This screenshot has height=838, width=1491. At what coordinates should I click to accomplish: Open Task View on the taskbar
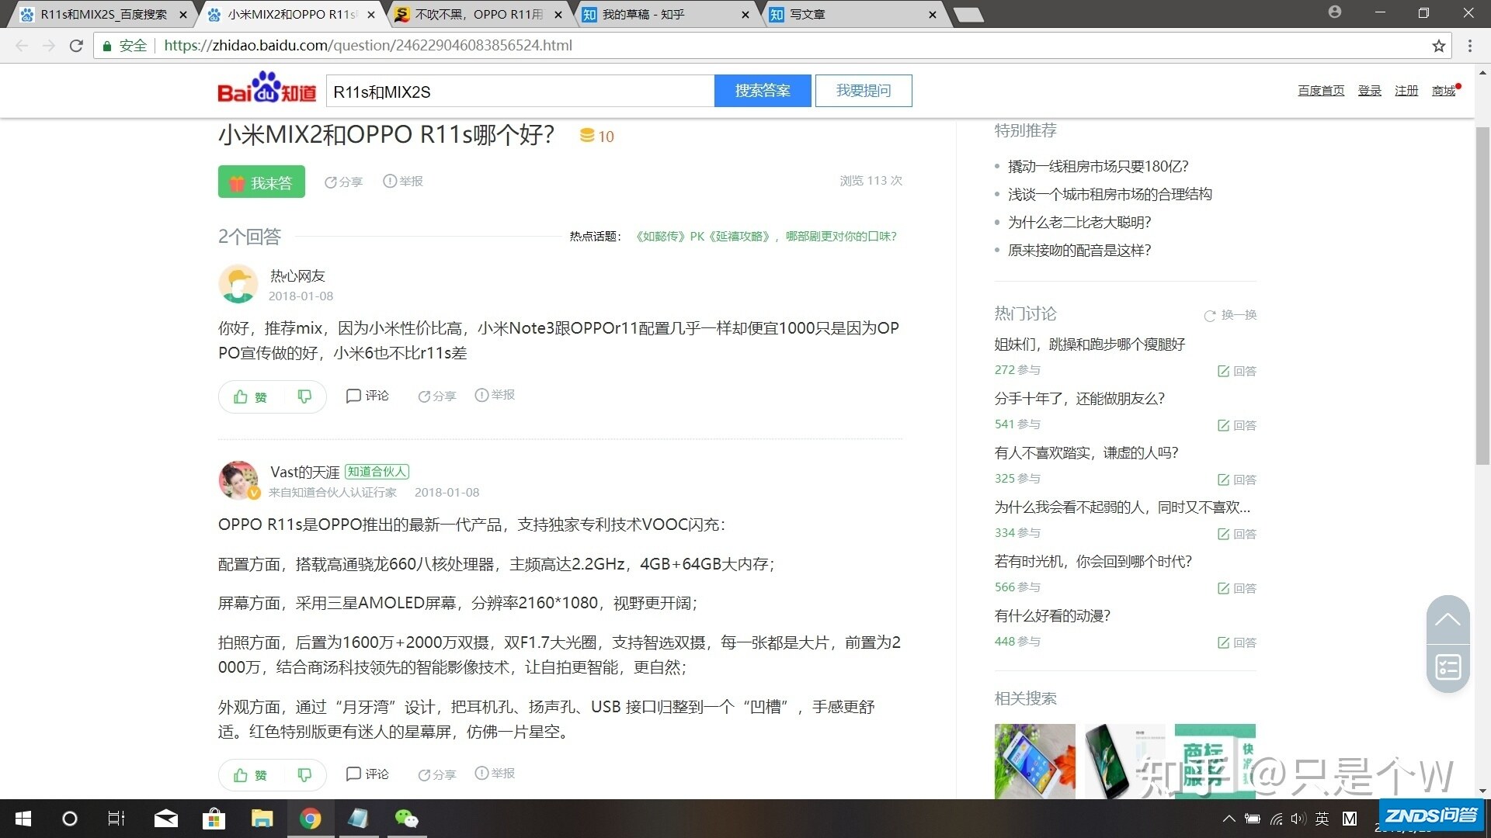coord(116,819)
